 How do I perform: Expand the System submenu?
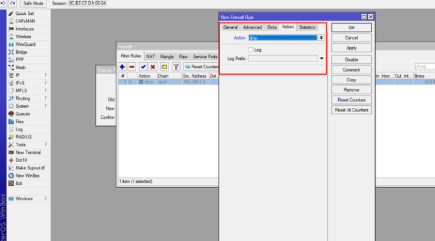(46, 106)
